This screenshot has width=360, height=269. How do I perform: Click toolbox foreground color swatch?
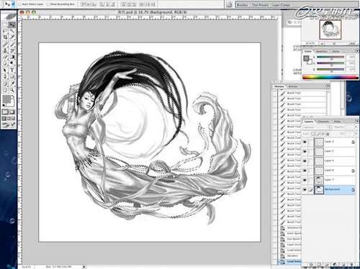6,99
